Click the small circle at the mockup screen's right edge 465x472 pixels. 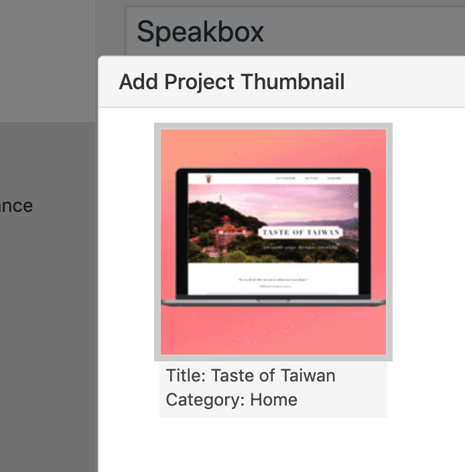[x=356, y=205]
